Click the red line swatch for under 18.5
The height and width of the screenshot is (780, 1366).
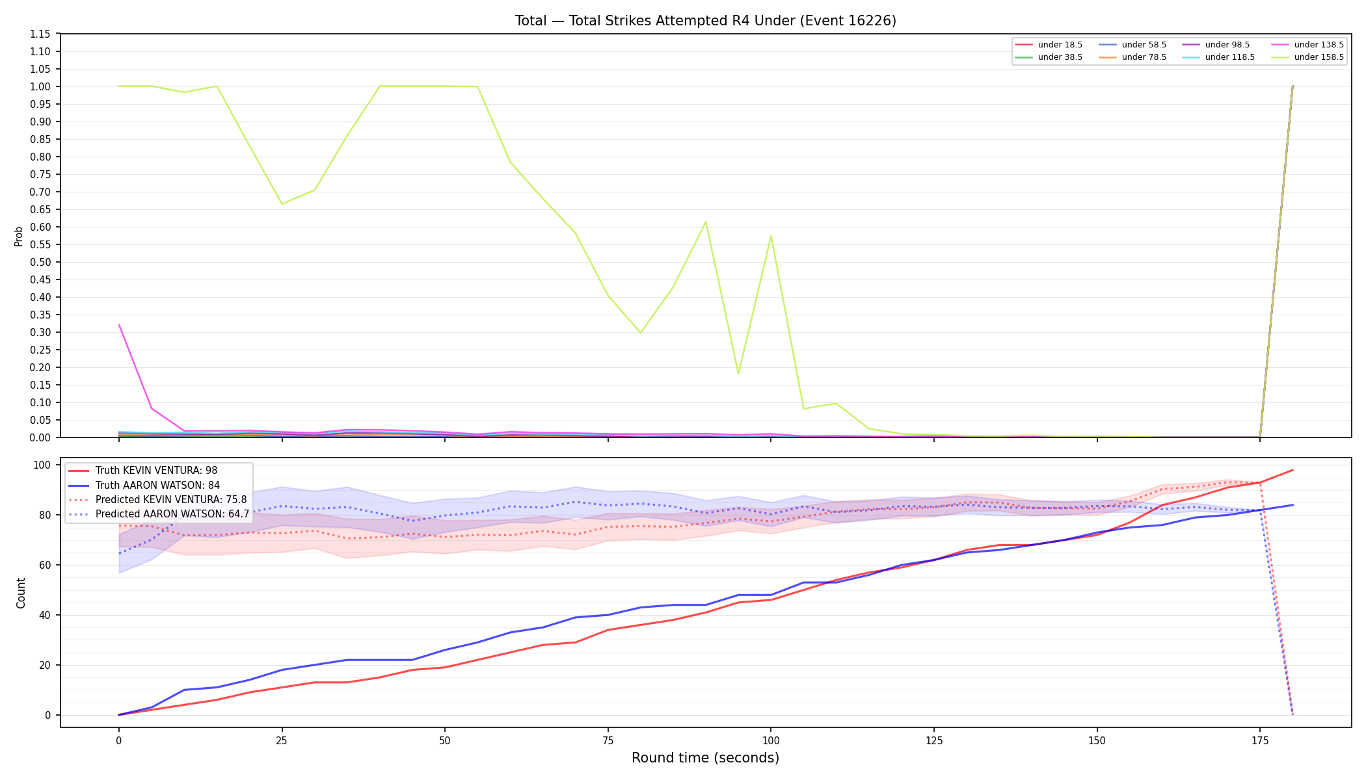point(1024,45)
